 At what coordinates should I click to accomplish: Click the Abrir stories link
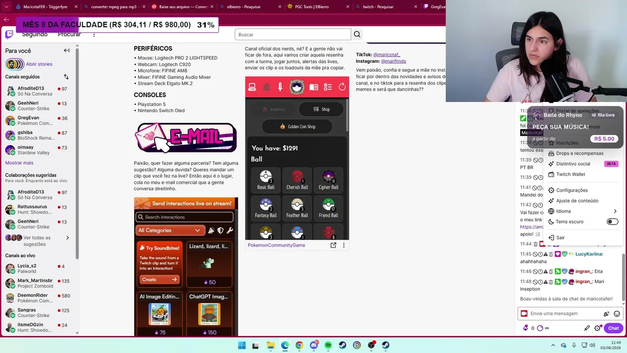click(x=39, y=64)
